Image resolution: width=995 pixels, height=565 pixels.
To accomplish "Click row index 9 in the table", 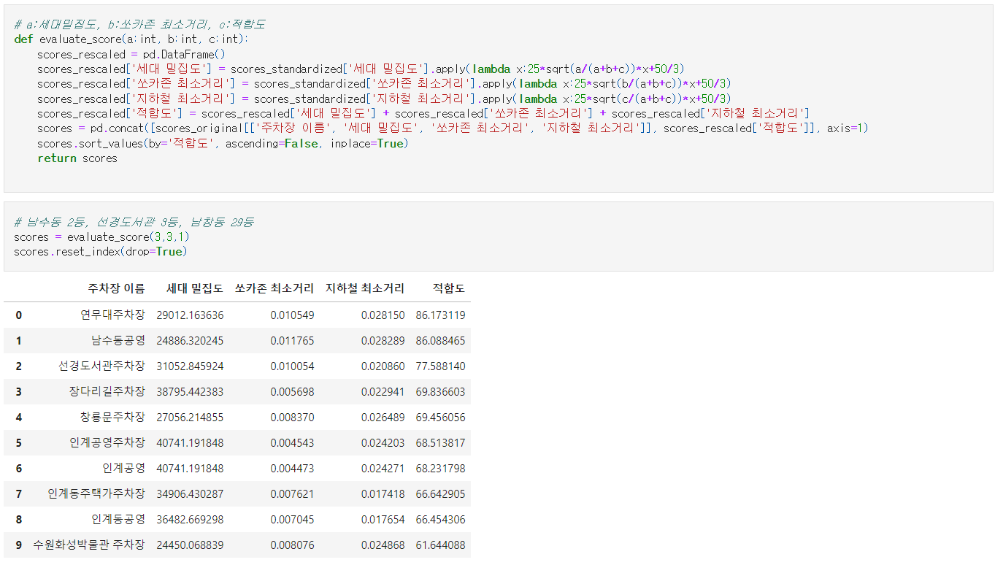I will pos(18,545).
